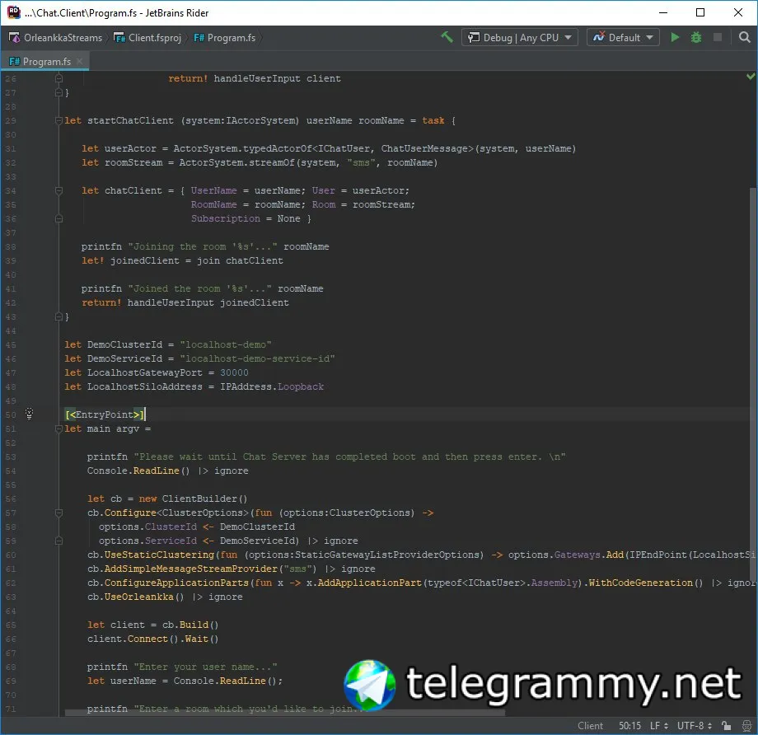758x735 pixels.
Task: Change UTF-8 file encoding in status bar
Action: (x=695, y=726)
